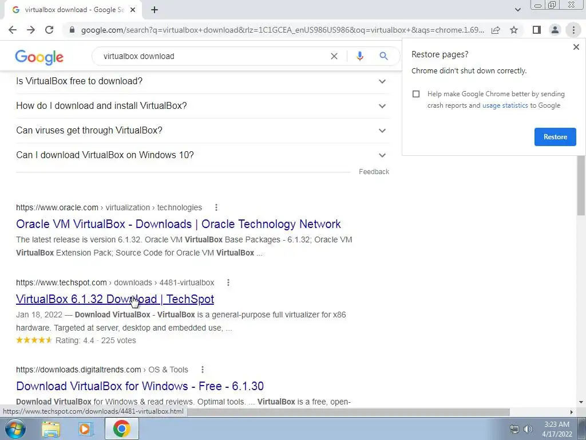
Task: Click the scroll down arrow
Action: [x=581, y=402]
